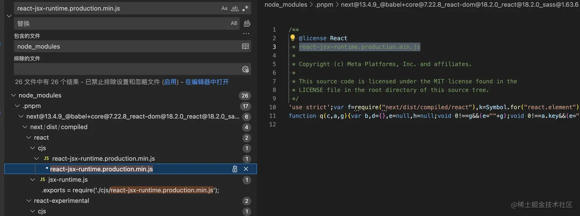The image size is (580, 216).
Task: Open the .exports require match line
Action: (130, 190)
